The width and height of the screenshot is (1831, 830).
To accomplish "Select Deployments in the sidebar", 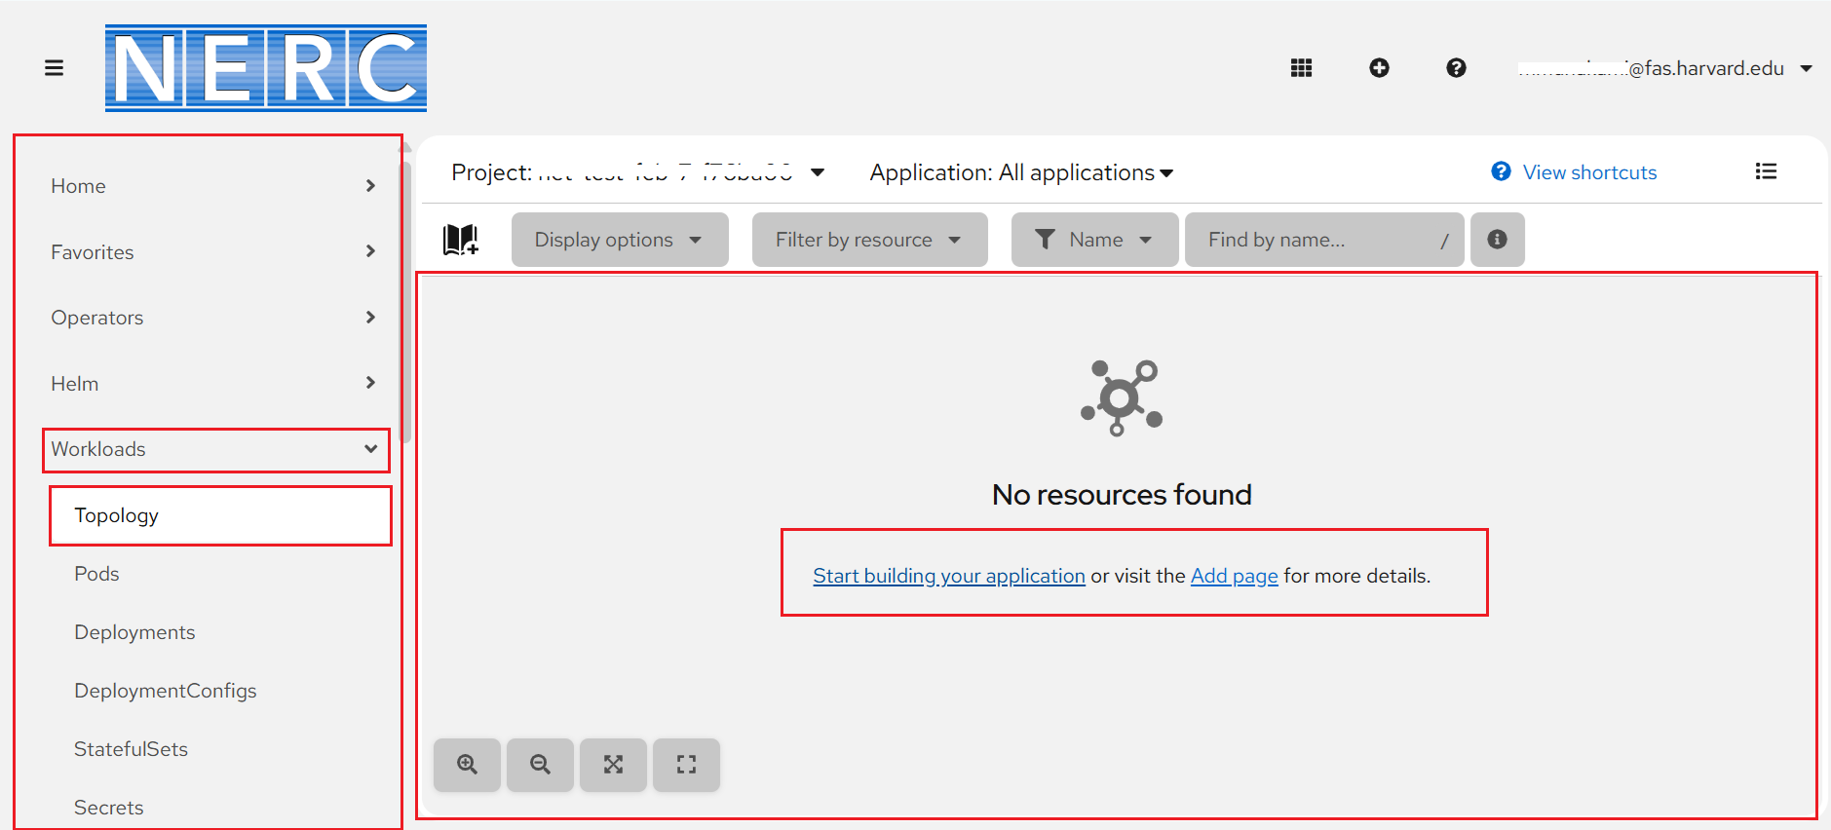I will tap(134, 632).
